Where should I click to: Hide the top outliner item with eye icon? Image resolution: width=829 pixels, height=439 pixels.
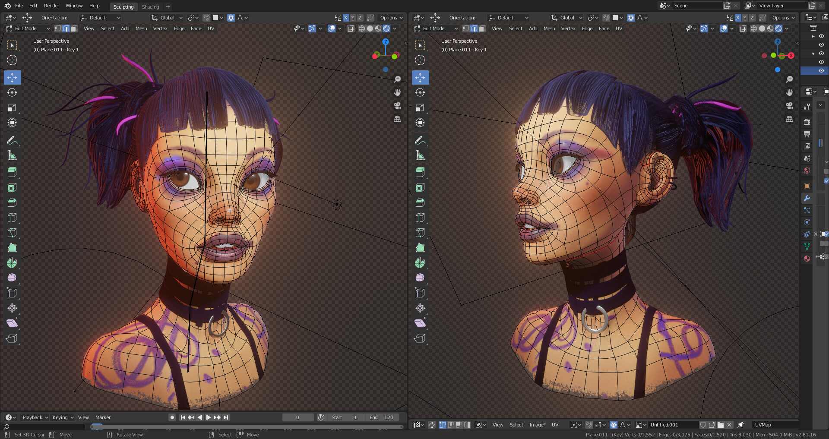(821, 36)
